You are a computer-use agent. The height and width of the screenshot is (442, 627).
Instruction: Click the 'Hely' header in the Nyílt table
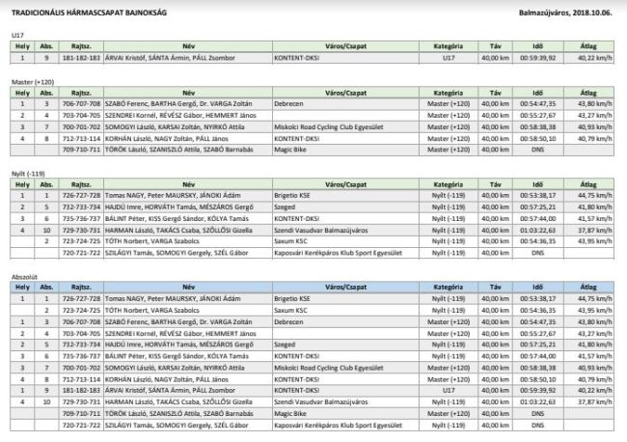pos(22,184)
